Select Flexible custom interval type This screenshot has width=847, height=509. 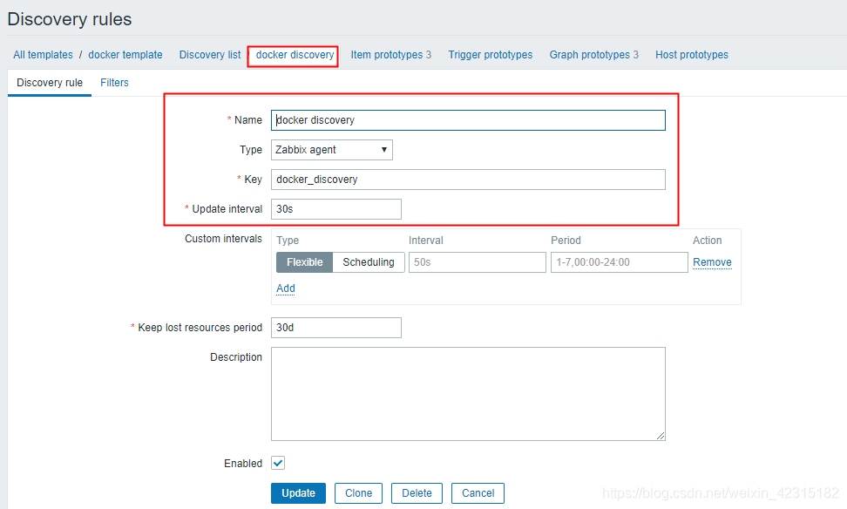pos(304,262)
